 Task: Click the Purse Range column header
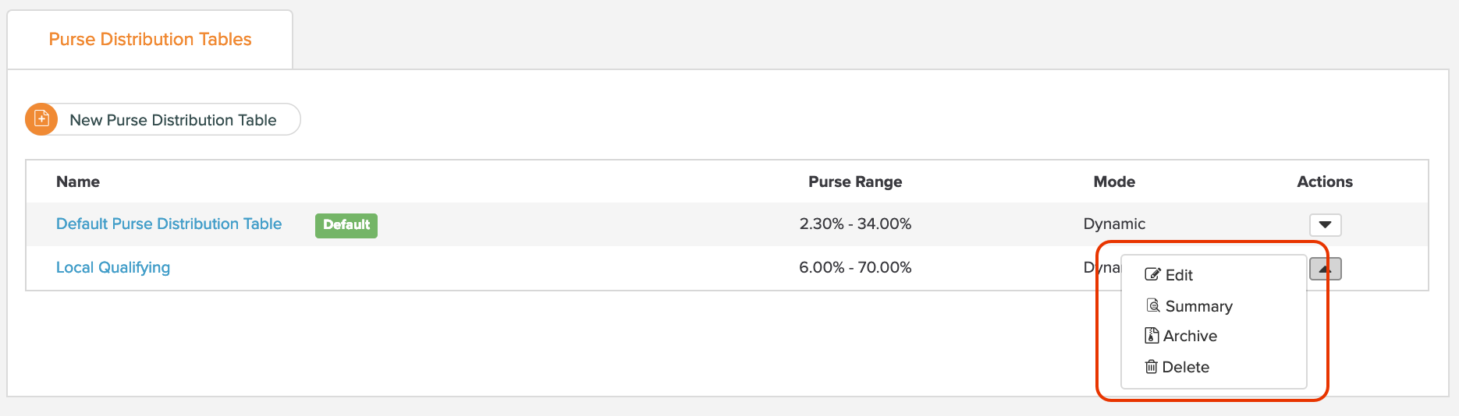coord(855,182)
